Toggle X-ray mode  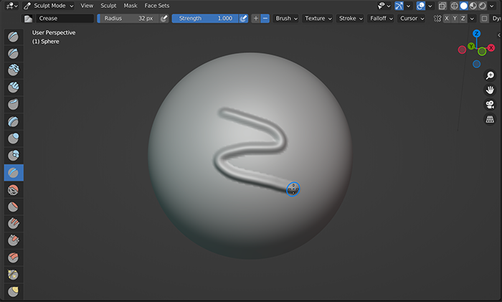[442, 6]
